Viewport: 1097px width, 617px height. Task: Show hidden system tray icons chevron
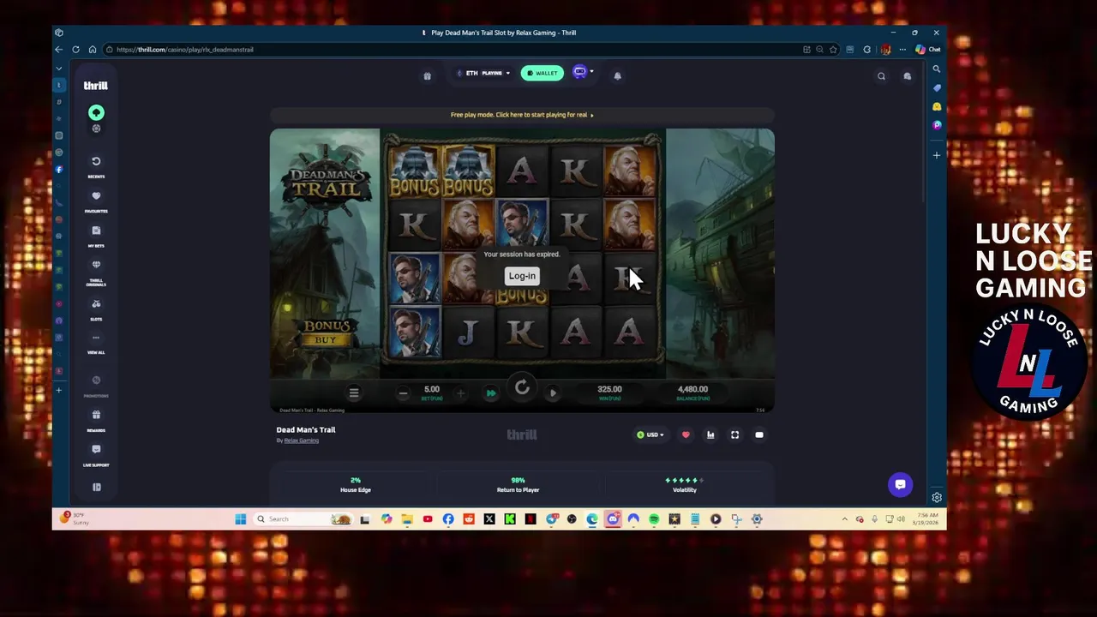(x=845, y=519)
